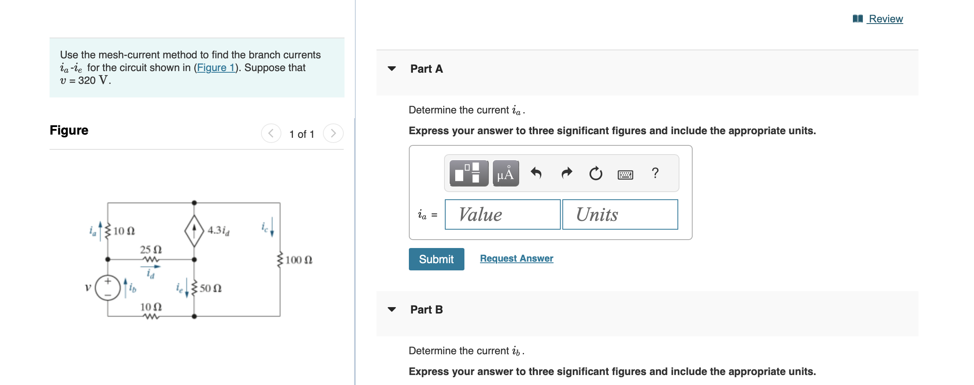Click the Part A section header

[426, 69]
